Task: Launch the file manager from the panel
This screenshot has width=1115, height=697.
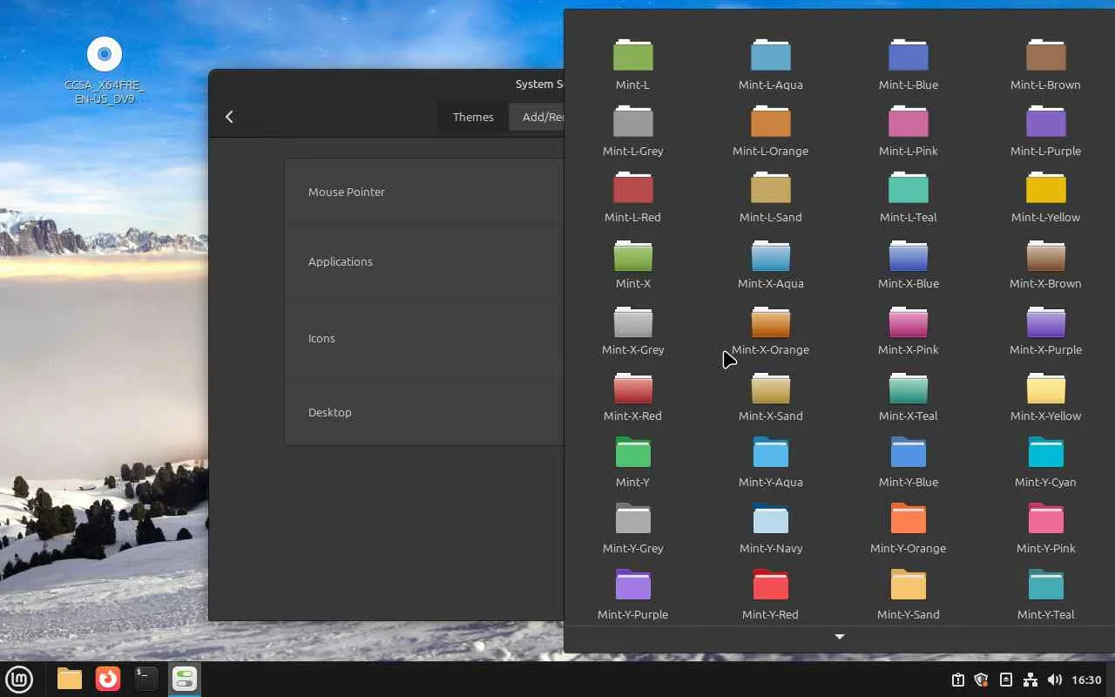Action: click(x=70, y=680)
